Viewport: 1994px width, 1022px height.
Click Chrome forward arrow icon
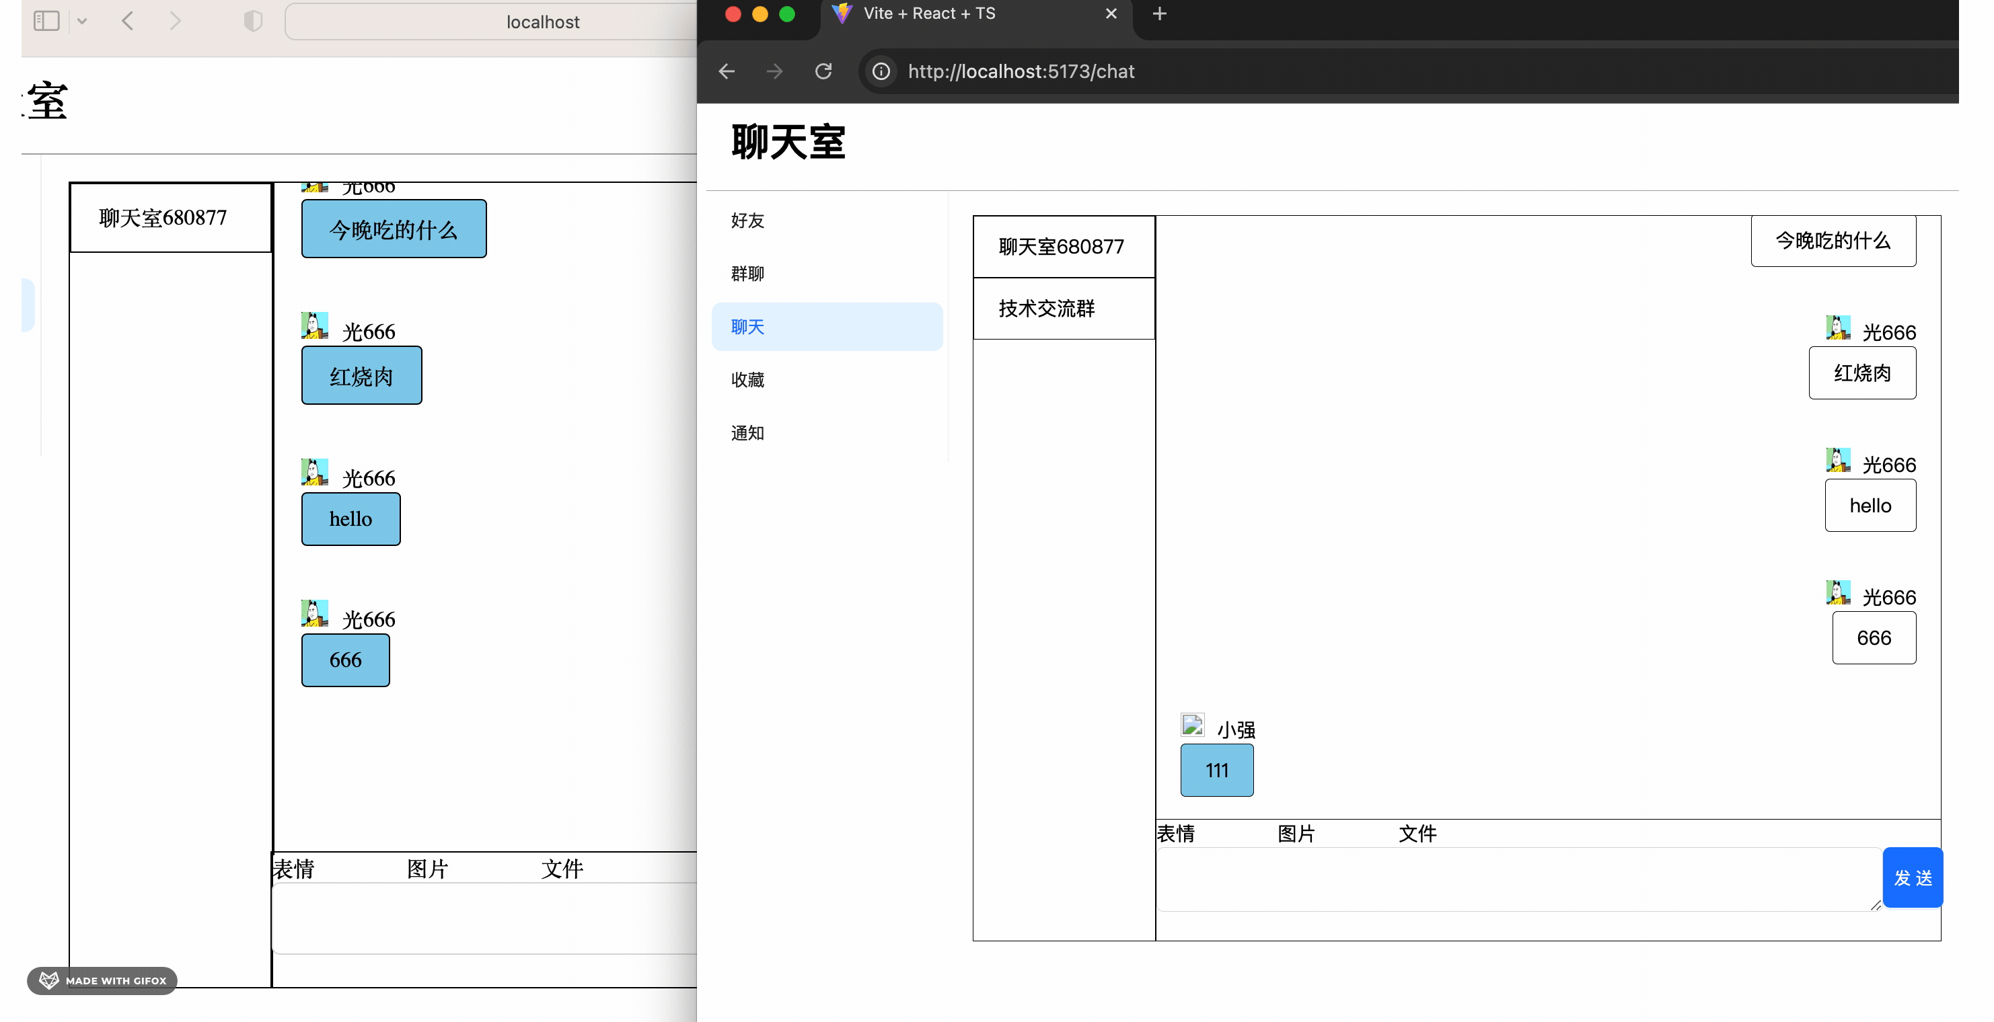(774, 71)
